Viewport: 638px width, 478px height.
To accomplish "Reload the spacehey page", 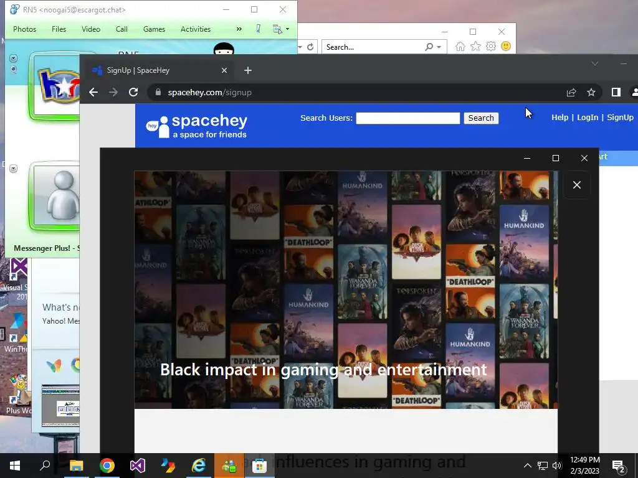I will (x=133, y=92).
